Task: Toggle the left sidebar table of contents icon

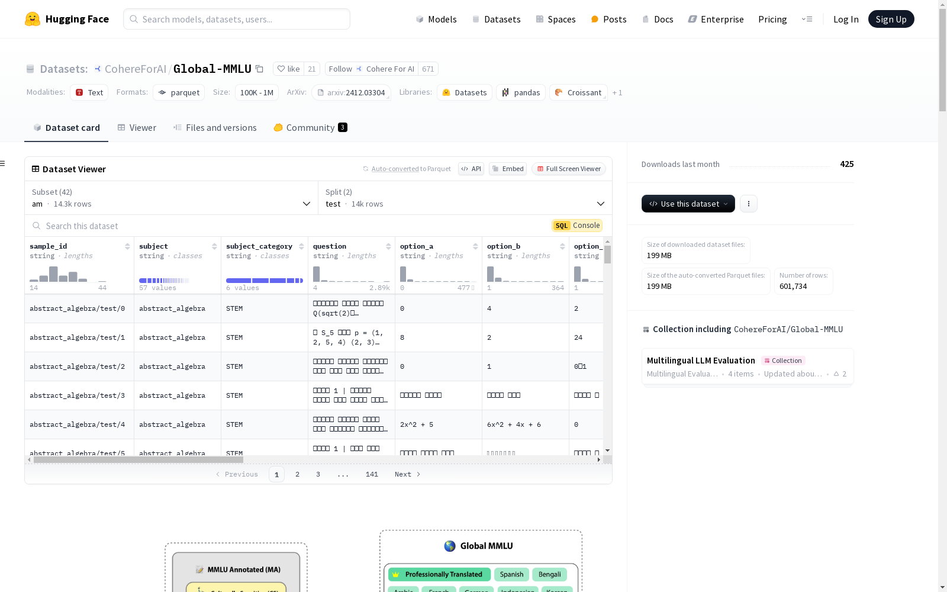Action: 2,163
